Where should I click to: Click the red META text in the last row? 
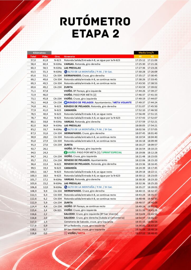coord(82,233)
